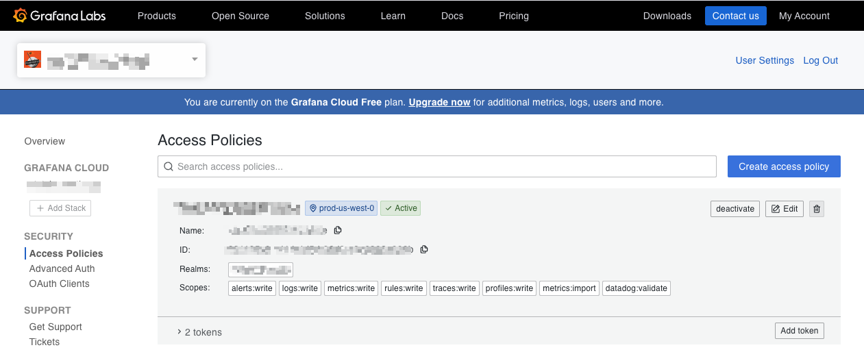Open Get Support in sidebar
This screenshot has height=352, width=864.
click(55, 327)
